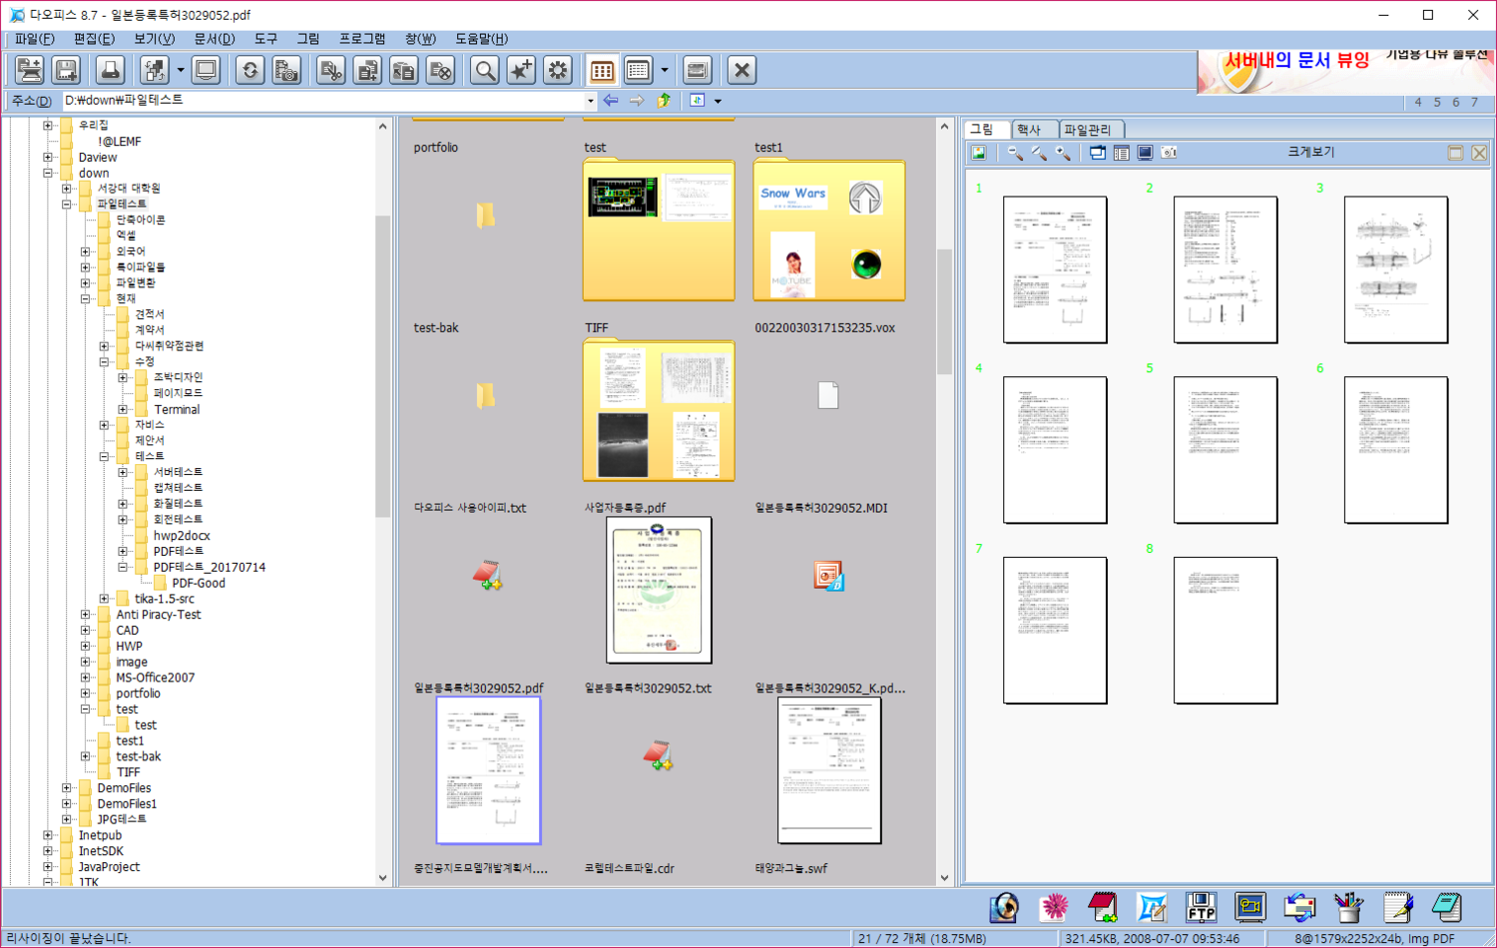This screenshot has height=948, width=1497.
Task: Click the pencil cup icon in bottom bar
Action: pos(1348,907)
